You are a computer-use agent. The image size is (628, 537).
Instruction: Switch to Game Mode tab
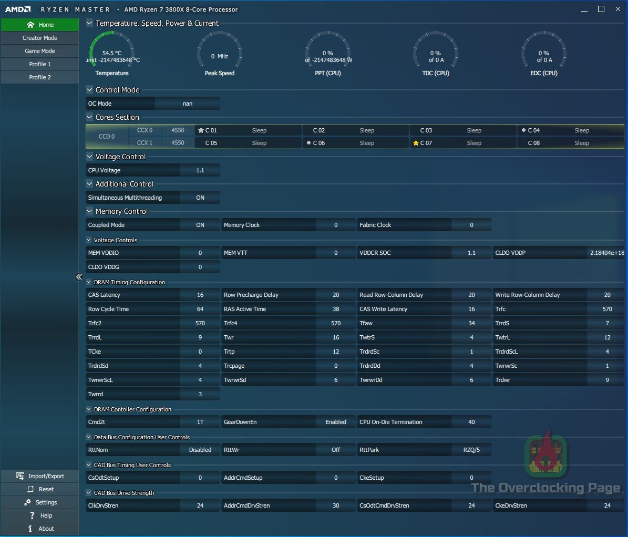point(40,51)
